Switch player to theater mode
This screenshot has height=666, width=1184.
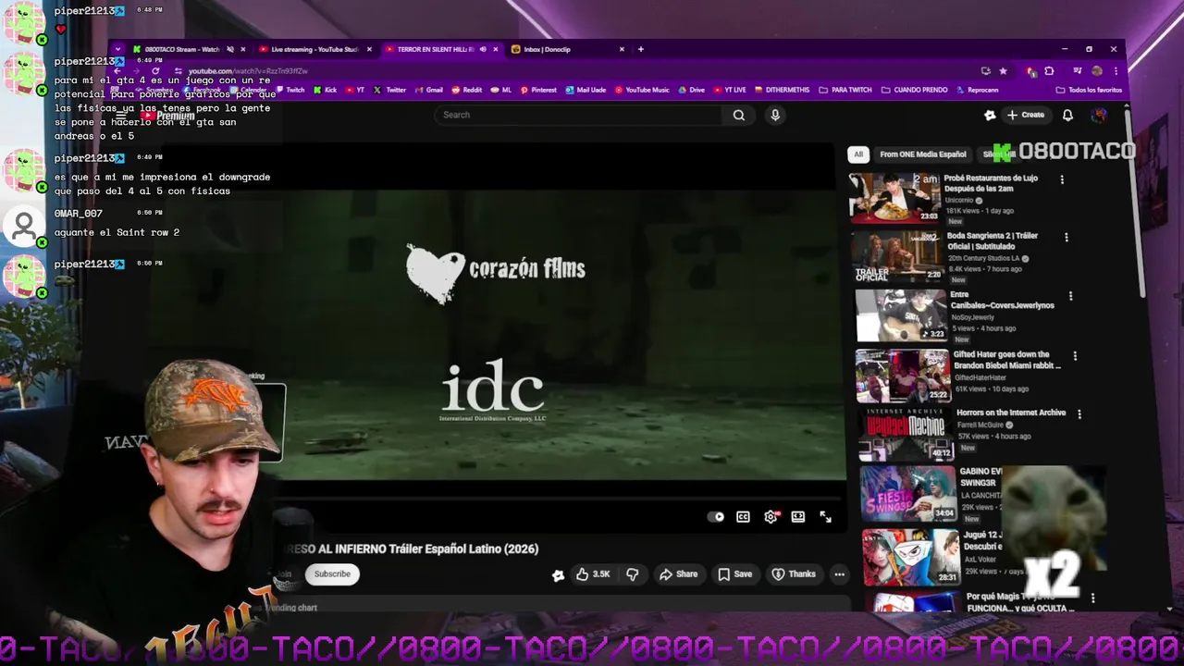[798, 517]
